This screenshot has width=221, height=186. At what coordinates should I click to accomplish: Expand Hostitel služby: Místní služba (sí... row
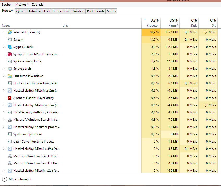(4, 149)
